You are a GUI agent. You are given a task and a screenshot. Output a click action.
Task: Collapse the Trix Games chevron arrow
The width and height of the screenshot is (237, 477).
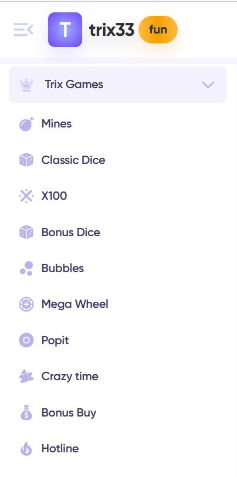208,85
